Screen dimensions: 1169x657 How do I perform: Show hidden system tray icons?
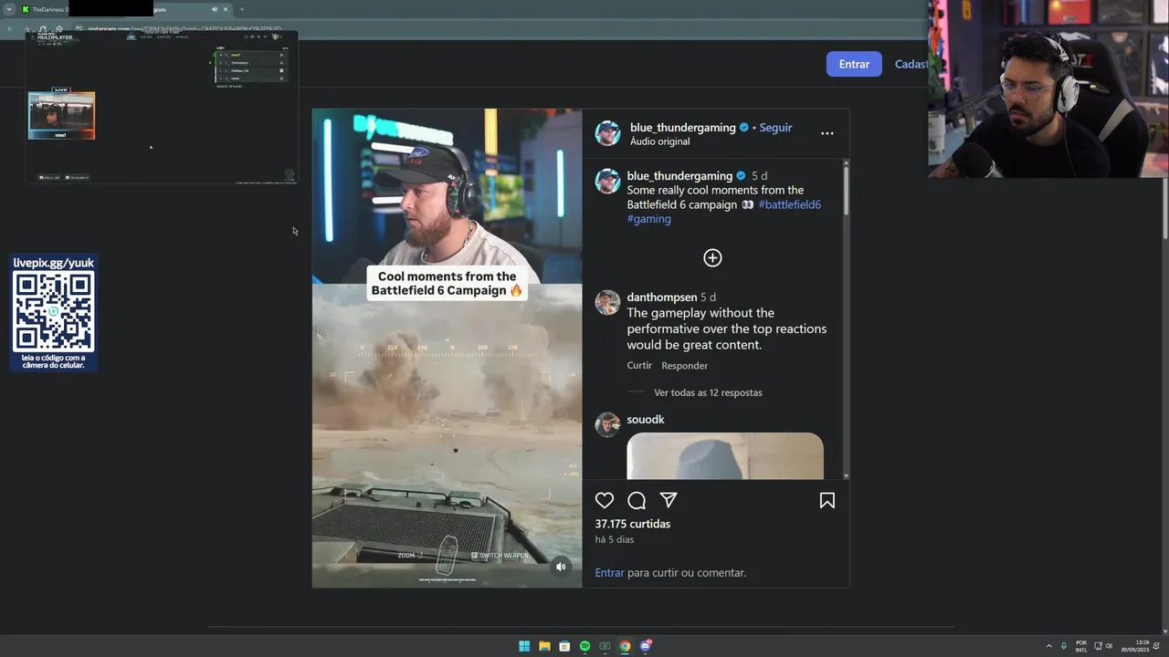click(1048, 646)
